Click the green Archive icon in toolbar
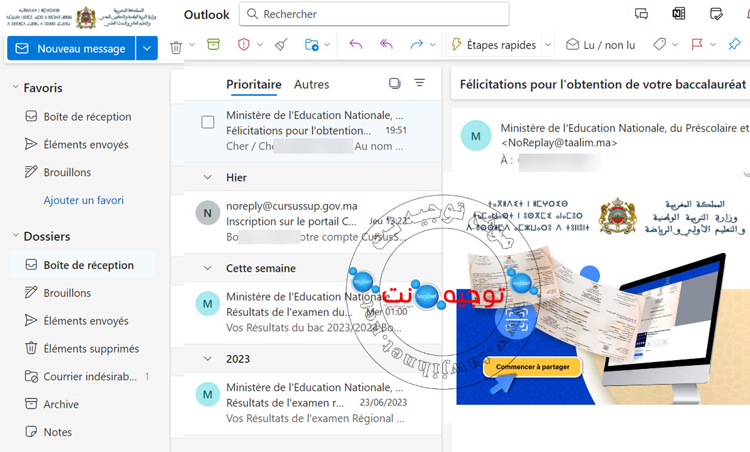 (213, 45)
